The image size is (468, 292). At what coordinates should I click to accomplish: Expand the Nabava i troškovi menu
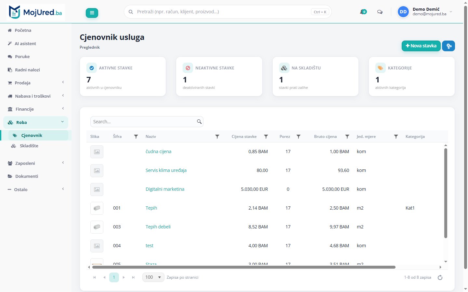coord(36,96)
